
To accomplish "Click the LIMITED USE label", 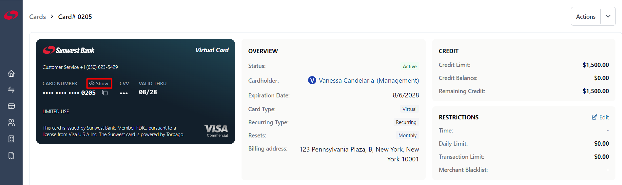I will 56,112.
